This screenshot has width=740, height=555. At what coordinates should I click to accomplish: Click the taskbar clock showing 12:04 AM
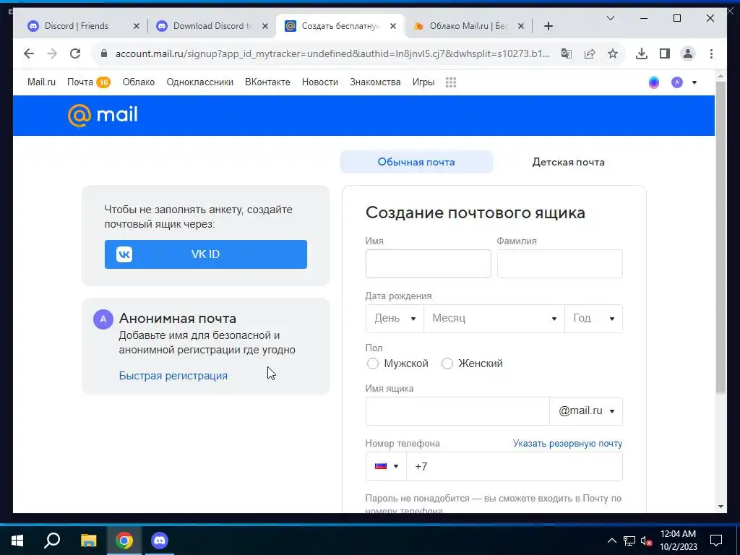point(678,541)
